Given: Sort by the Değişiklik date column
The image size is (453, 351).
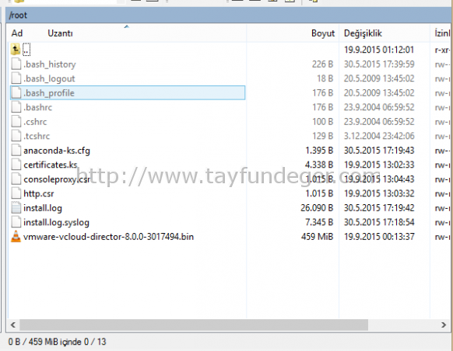Looking at the screenshot, I should 363,33.
